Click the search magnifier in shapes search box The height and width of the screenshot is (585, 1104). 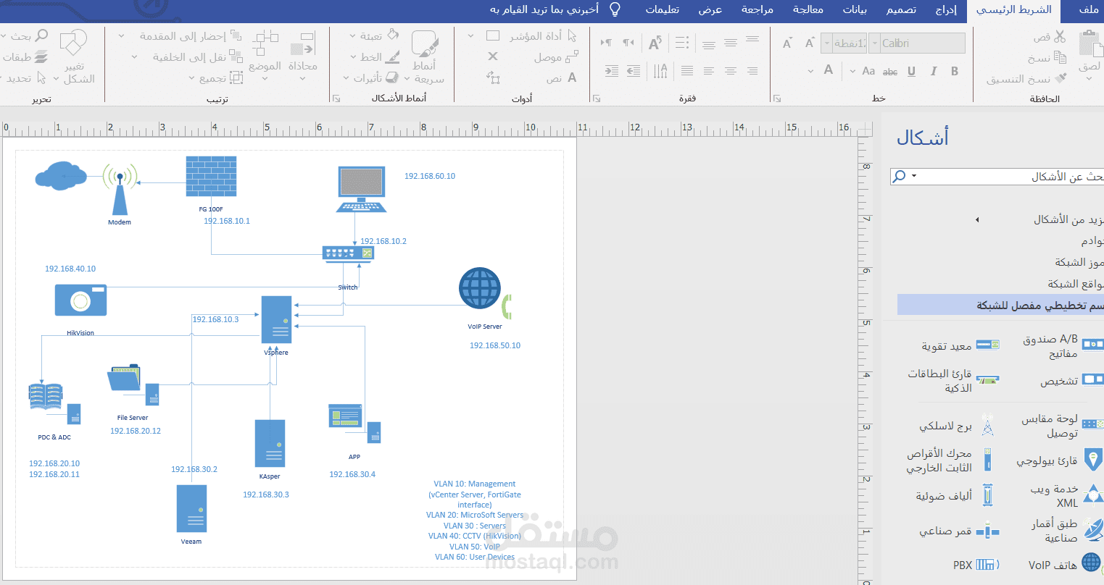click(899, 176)
